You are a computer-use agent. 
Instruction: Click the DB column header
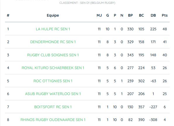(153, 15)
